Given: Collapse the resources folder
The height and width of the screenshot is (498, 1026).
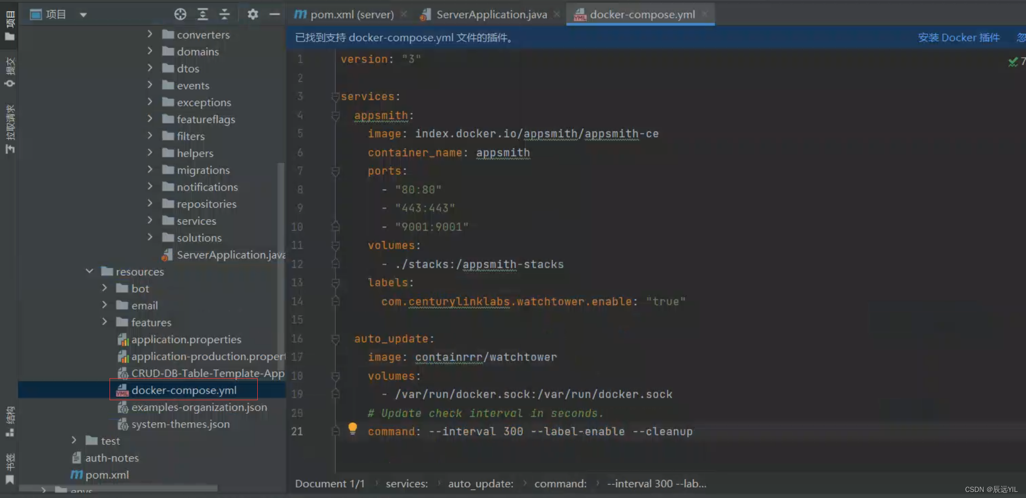Looking at the screenshot, I should click(x=89, y=271).
